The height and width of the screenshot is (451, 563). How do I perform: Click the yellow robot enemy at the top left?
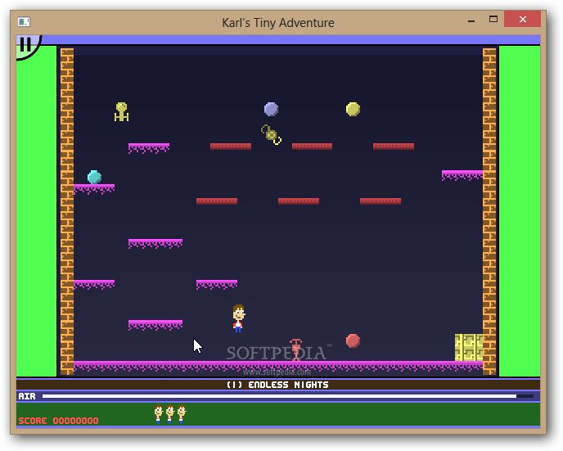click(121, 111)
